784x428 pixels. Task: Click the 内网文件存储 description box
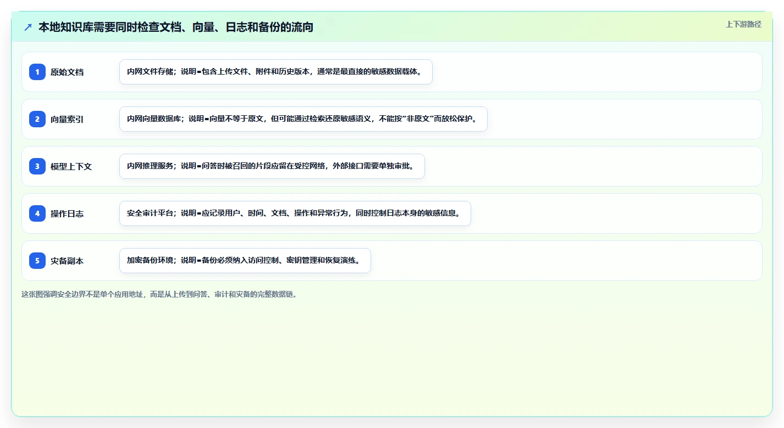click(x=276, y=72)
